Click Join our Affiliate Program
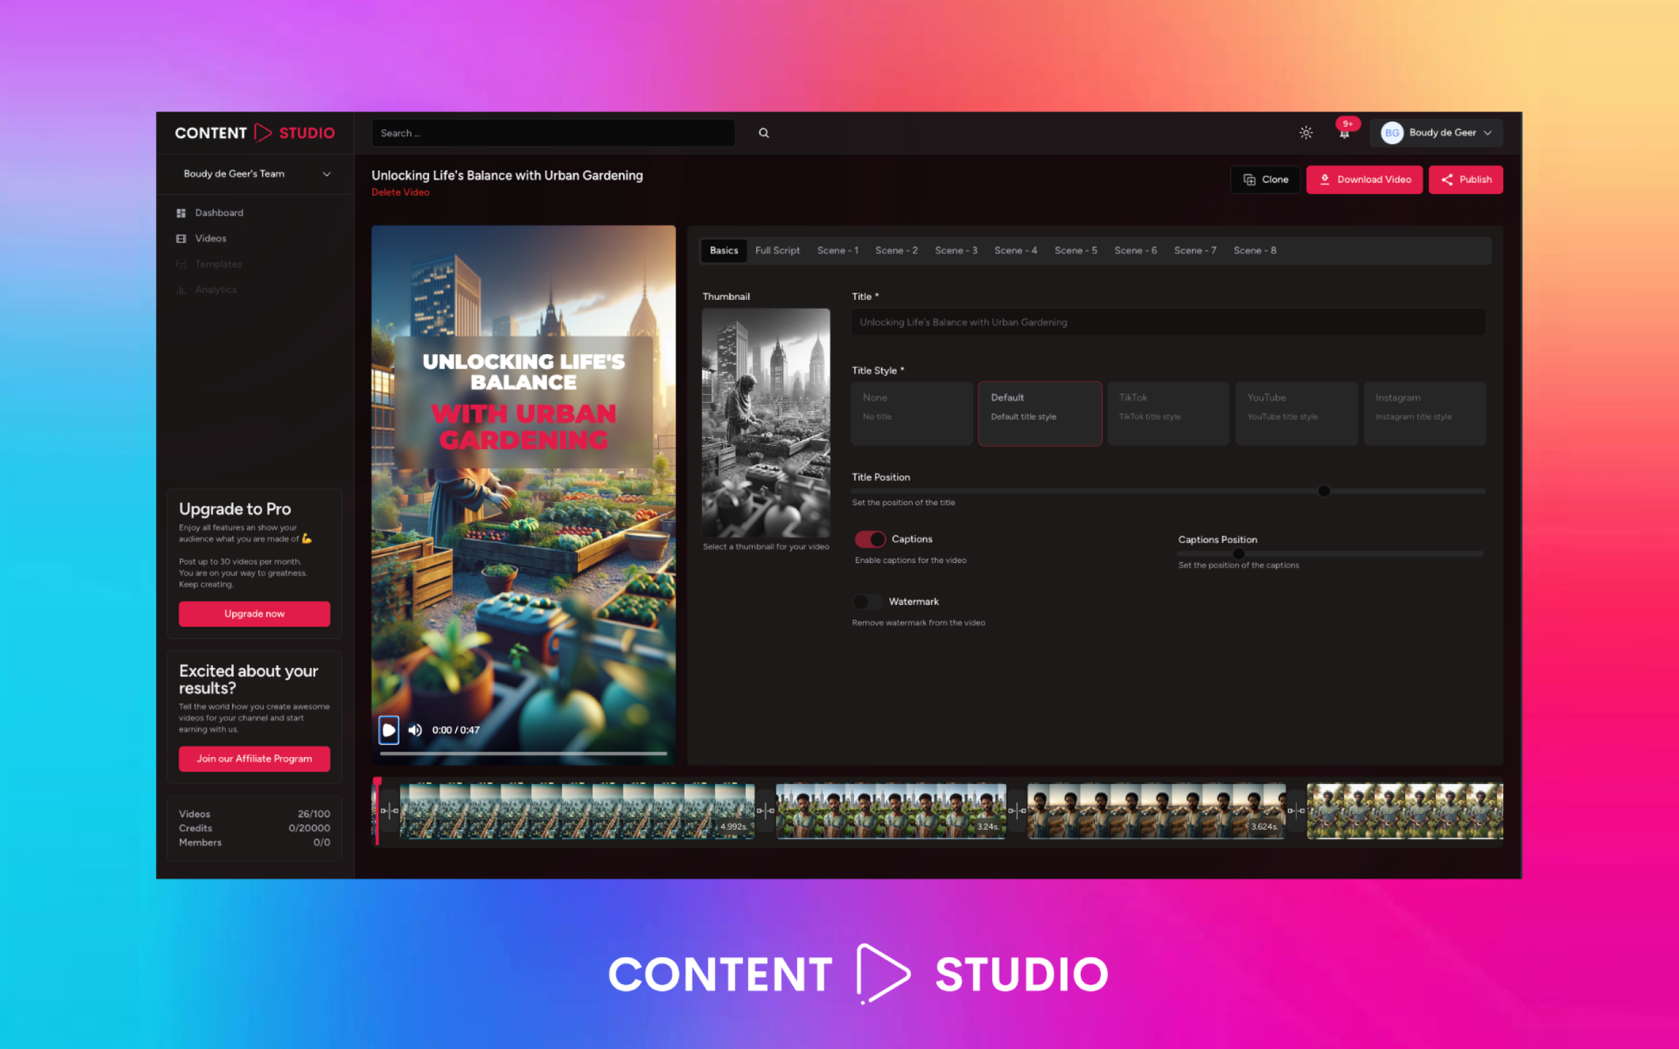 254,759
